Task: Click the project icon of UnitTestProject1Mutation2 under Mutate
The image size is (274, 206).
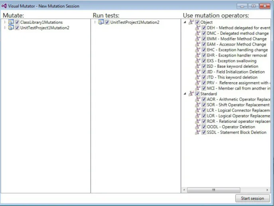Action: tap(11, 27)
